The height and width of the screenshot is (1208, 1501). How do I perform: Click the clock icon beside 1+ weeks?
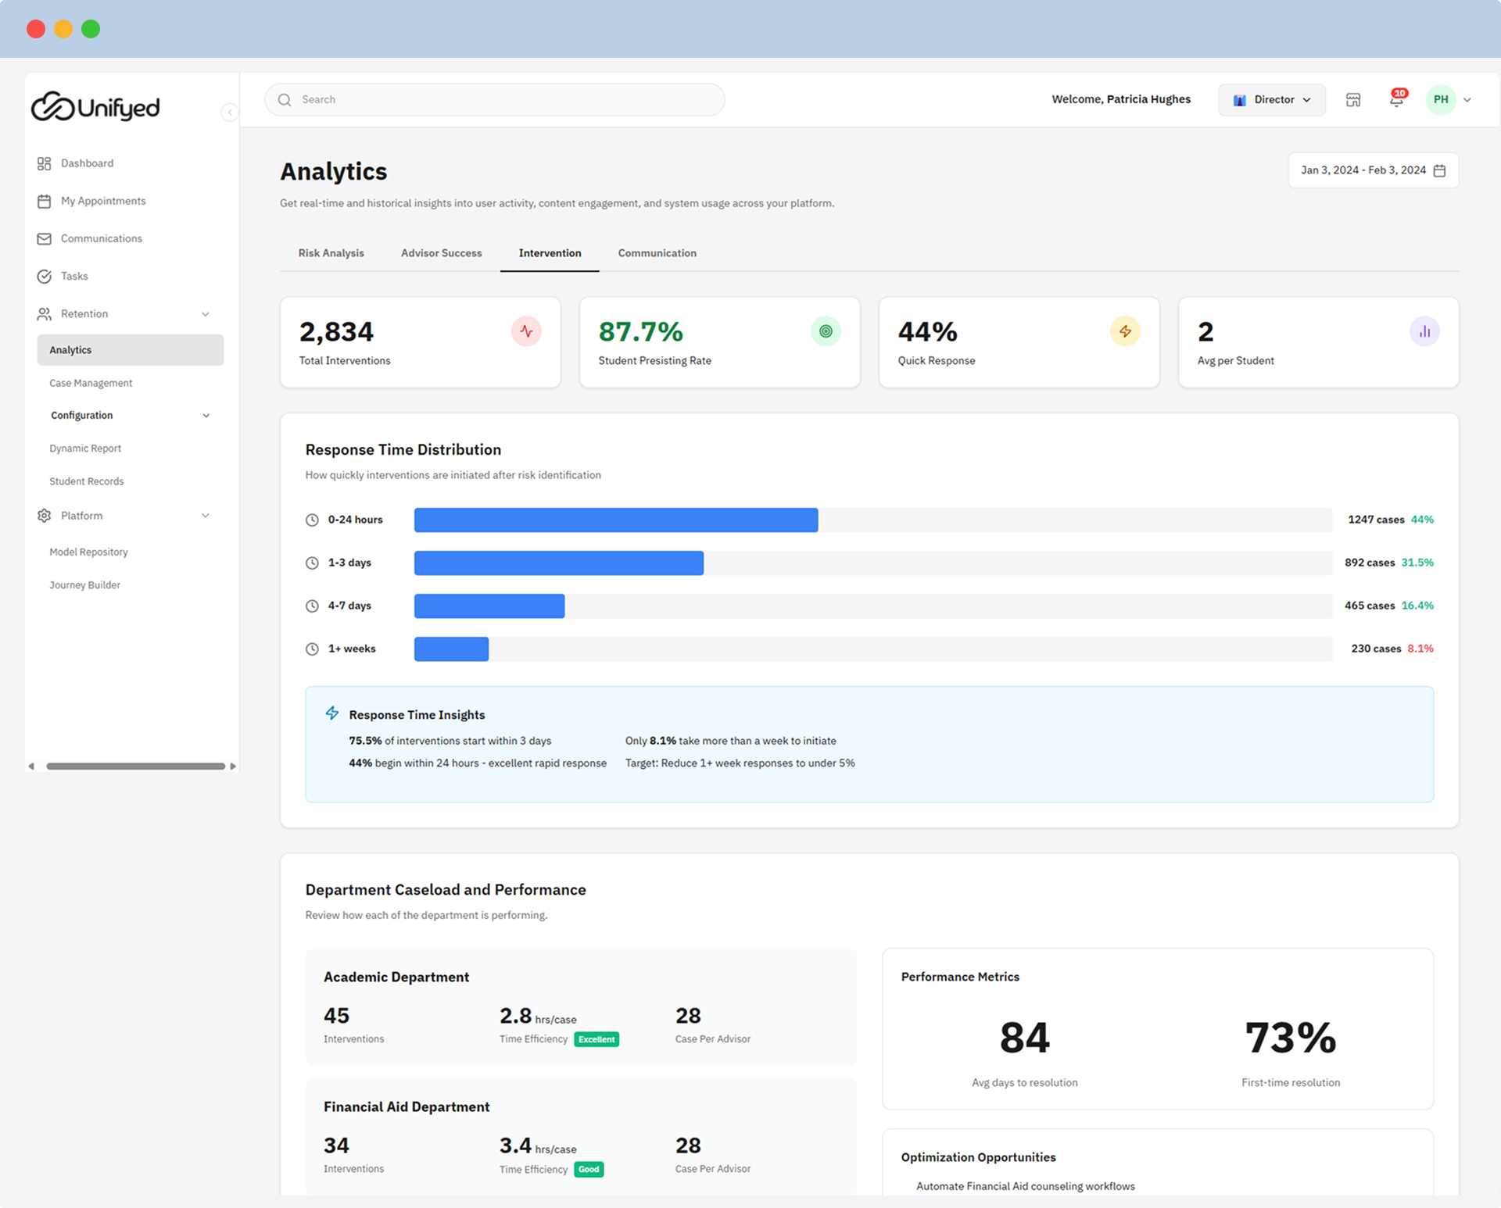pos(312,649)
